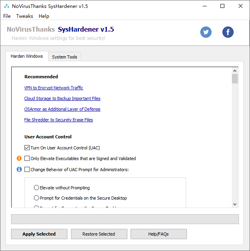Switch to the System Tools tab
This screenshot has width=250, height=251.
(x=65, y=57)
